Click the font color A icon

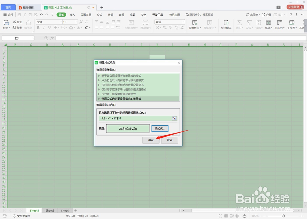(x=79, y=28)
